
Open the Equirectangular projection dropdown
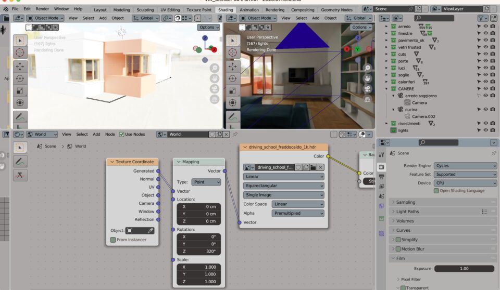point(284,186)
